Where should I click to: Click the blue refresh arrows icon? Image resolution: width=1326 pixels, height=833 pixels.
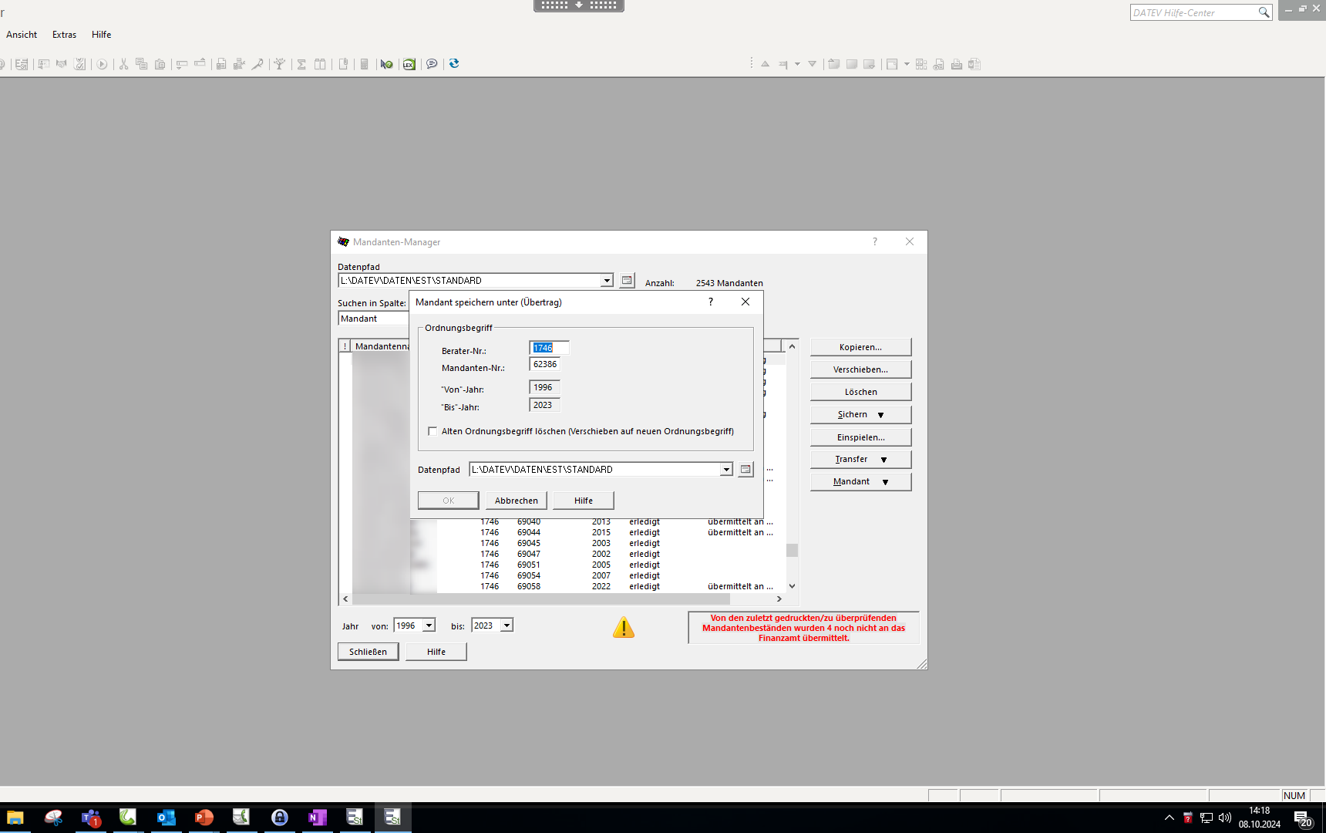tap(454, 63)
